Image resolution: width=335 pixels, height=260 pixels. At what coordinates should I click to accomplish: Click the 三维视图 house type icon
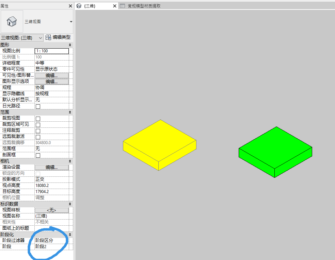pos(12,21)
